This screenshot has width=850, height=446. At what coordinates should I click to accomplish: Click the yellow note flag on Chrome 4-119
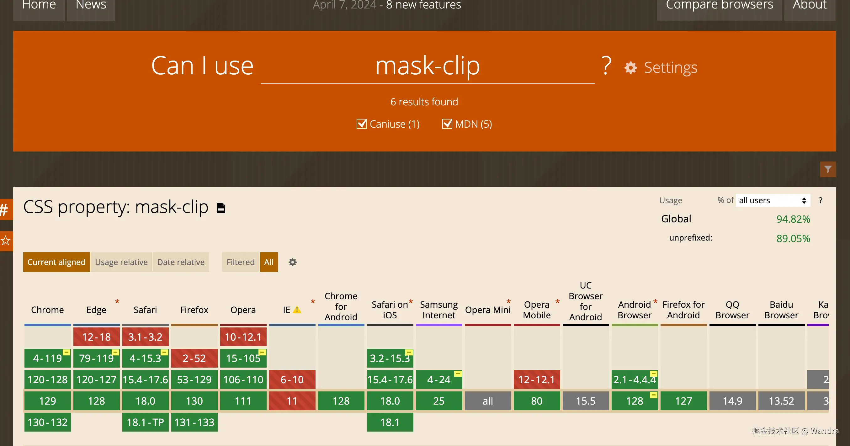(x=66, y=352)
